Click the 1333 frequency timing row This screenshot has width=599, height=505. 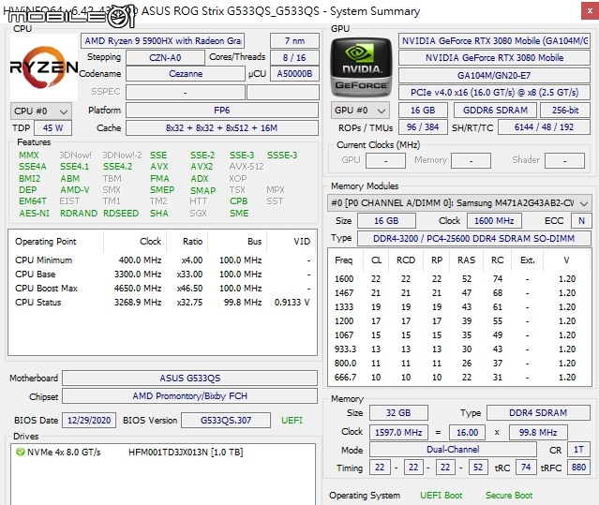pos(459,307)
